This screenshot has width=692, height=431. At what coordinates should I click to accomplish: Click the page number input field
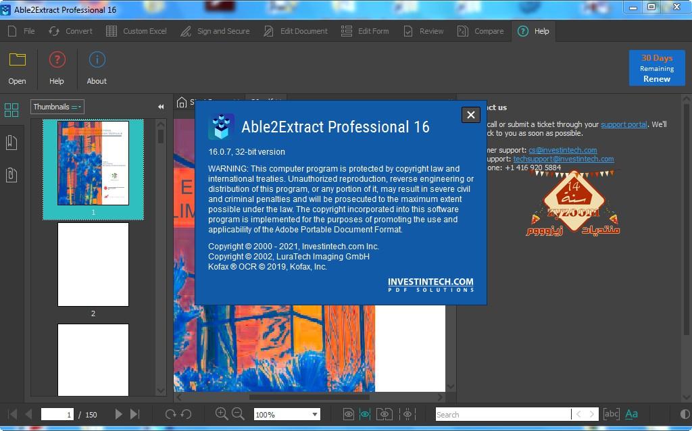[x=57, y=414]
